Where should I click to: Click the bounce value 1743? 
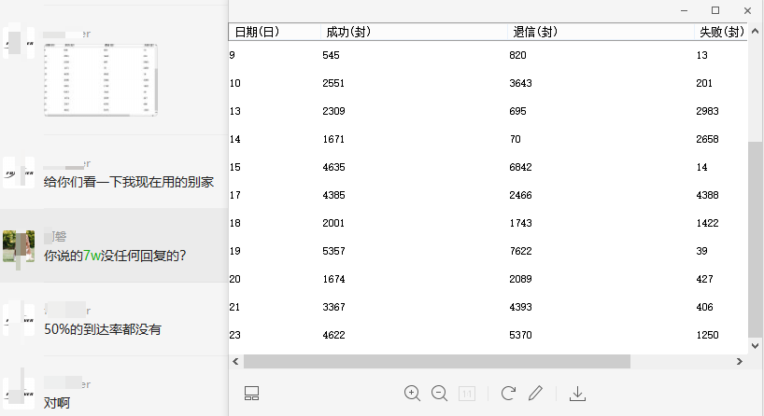point(520,223)
